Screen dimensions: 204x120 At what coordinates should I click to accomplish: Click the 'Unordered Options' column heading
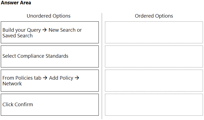click(x=49, y=16)
